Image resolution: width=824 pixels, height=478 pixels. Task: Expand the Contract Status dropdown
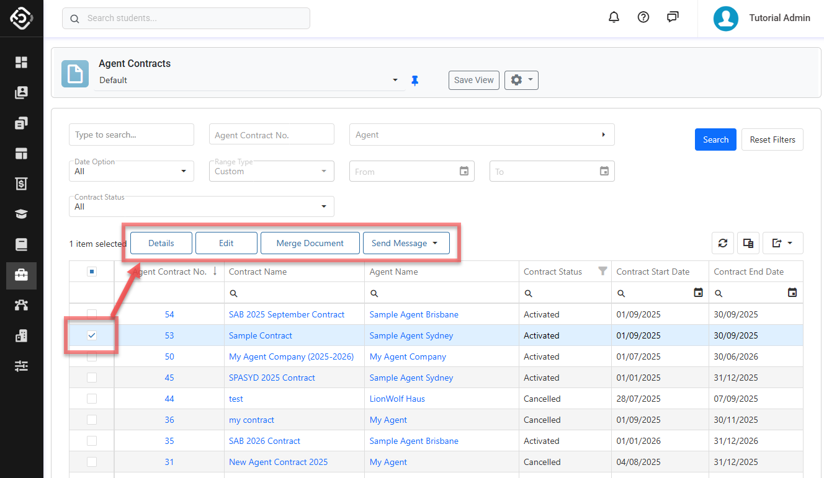coord(201,206)
